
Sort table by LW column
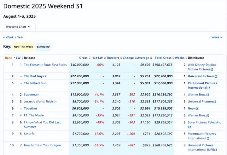pos(20,58)
